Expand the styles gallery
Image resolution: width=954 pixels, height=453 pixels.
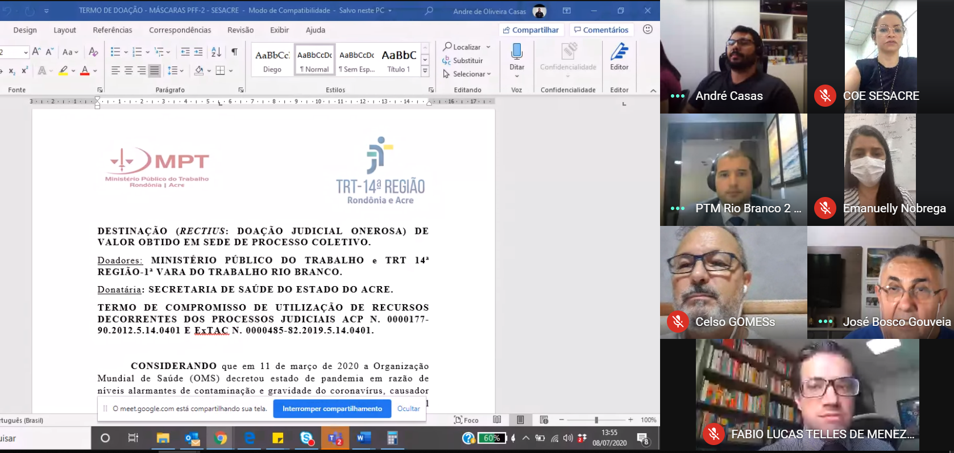tap(425, 71)
